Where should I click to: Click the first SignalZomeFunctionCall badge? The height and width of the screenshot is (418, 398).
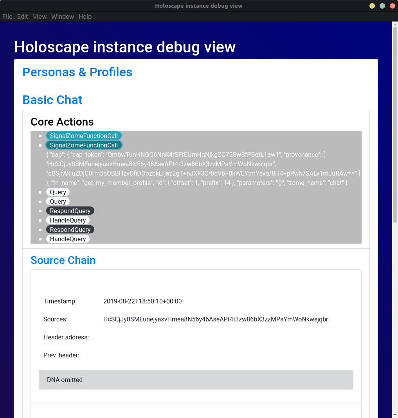coord(84,136)
